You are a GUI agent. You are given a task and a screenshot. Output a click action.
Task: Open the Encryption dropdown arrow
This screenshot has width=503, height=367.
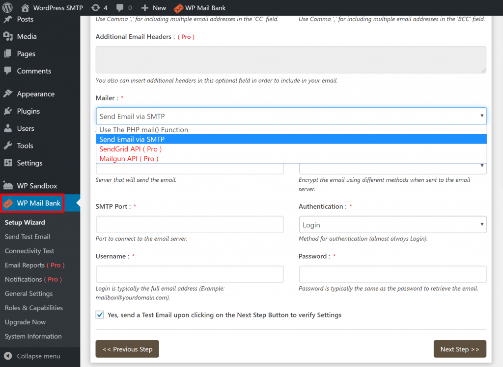481,166
